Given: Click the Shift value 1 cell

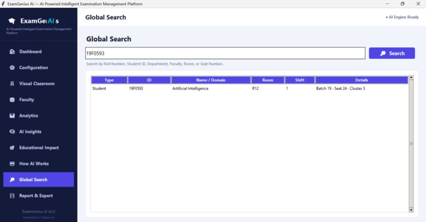Looking at the screenshot, I should coord(287,88).
